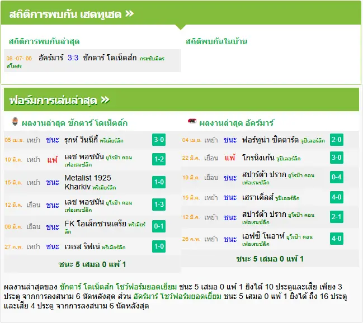The height and width of the screenshot is (323, 363).
Task: Select รุกห์ วินนี้กี้ team name
Action: point(81,140)
